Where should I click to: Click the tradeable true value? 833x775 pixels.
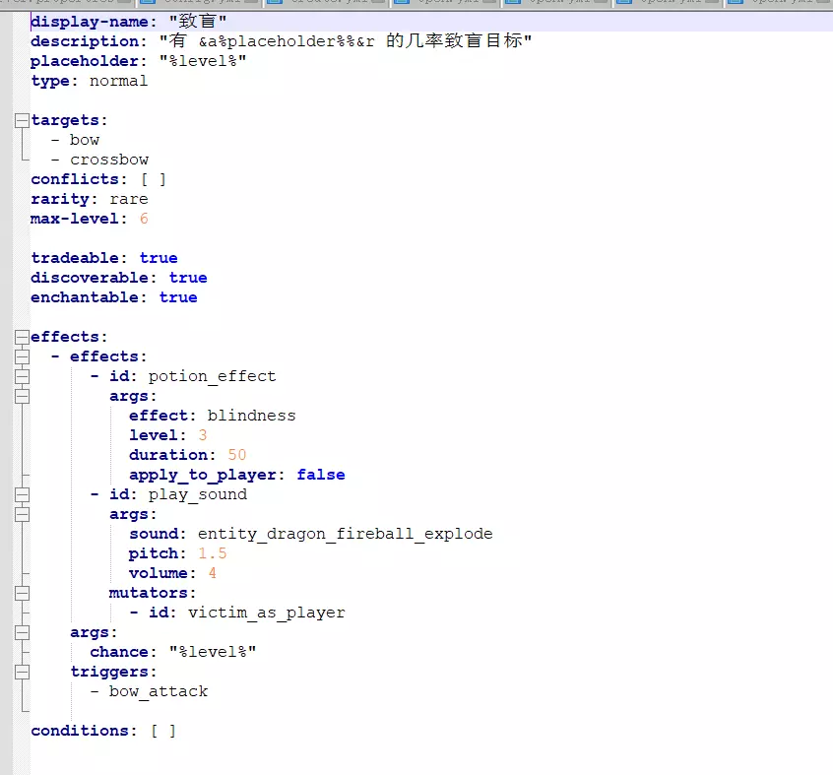click(159, 258)
